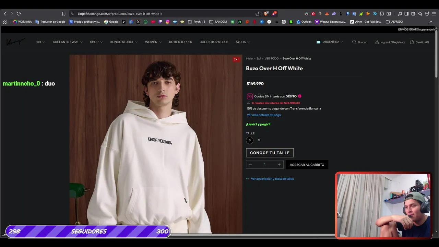
Task: Open the ALFREDO bookmarks folder
Action: pyautogui.click(x=394, y=22)
